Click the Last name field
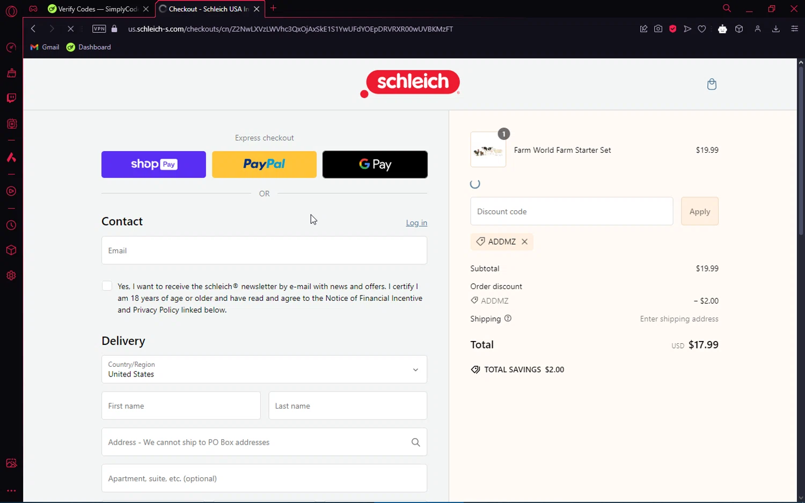The width and height of the screenshot is (805, 503). pos(348,406)
